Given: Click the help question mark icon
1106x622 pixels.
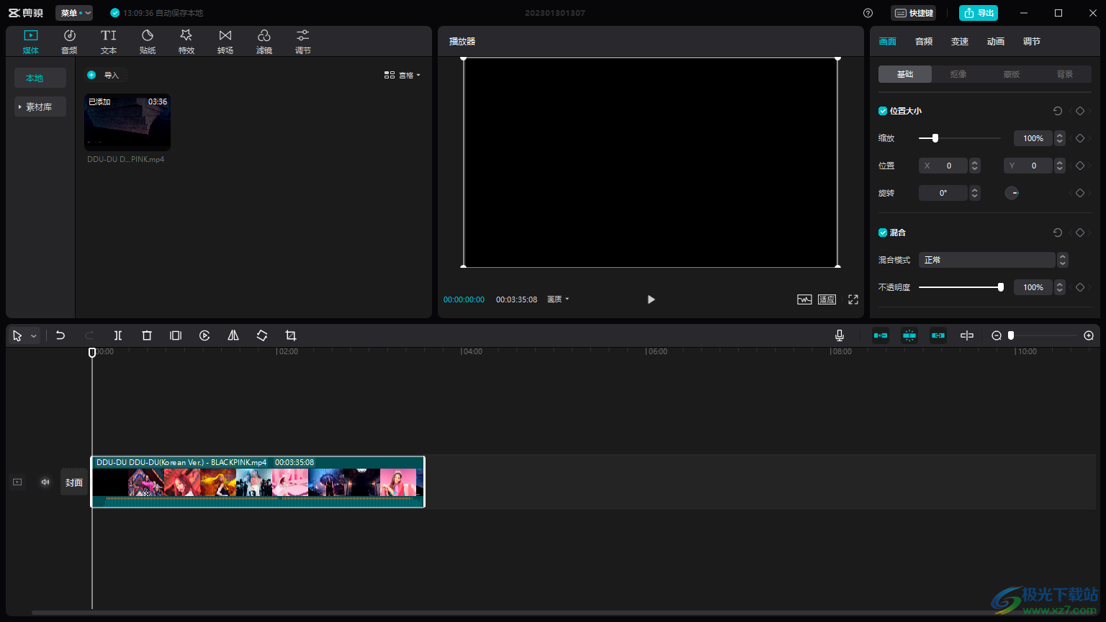Looking at the screenshot, I should [868, 13].
